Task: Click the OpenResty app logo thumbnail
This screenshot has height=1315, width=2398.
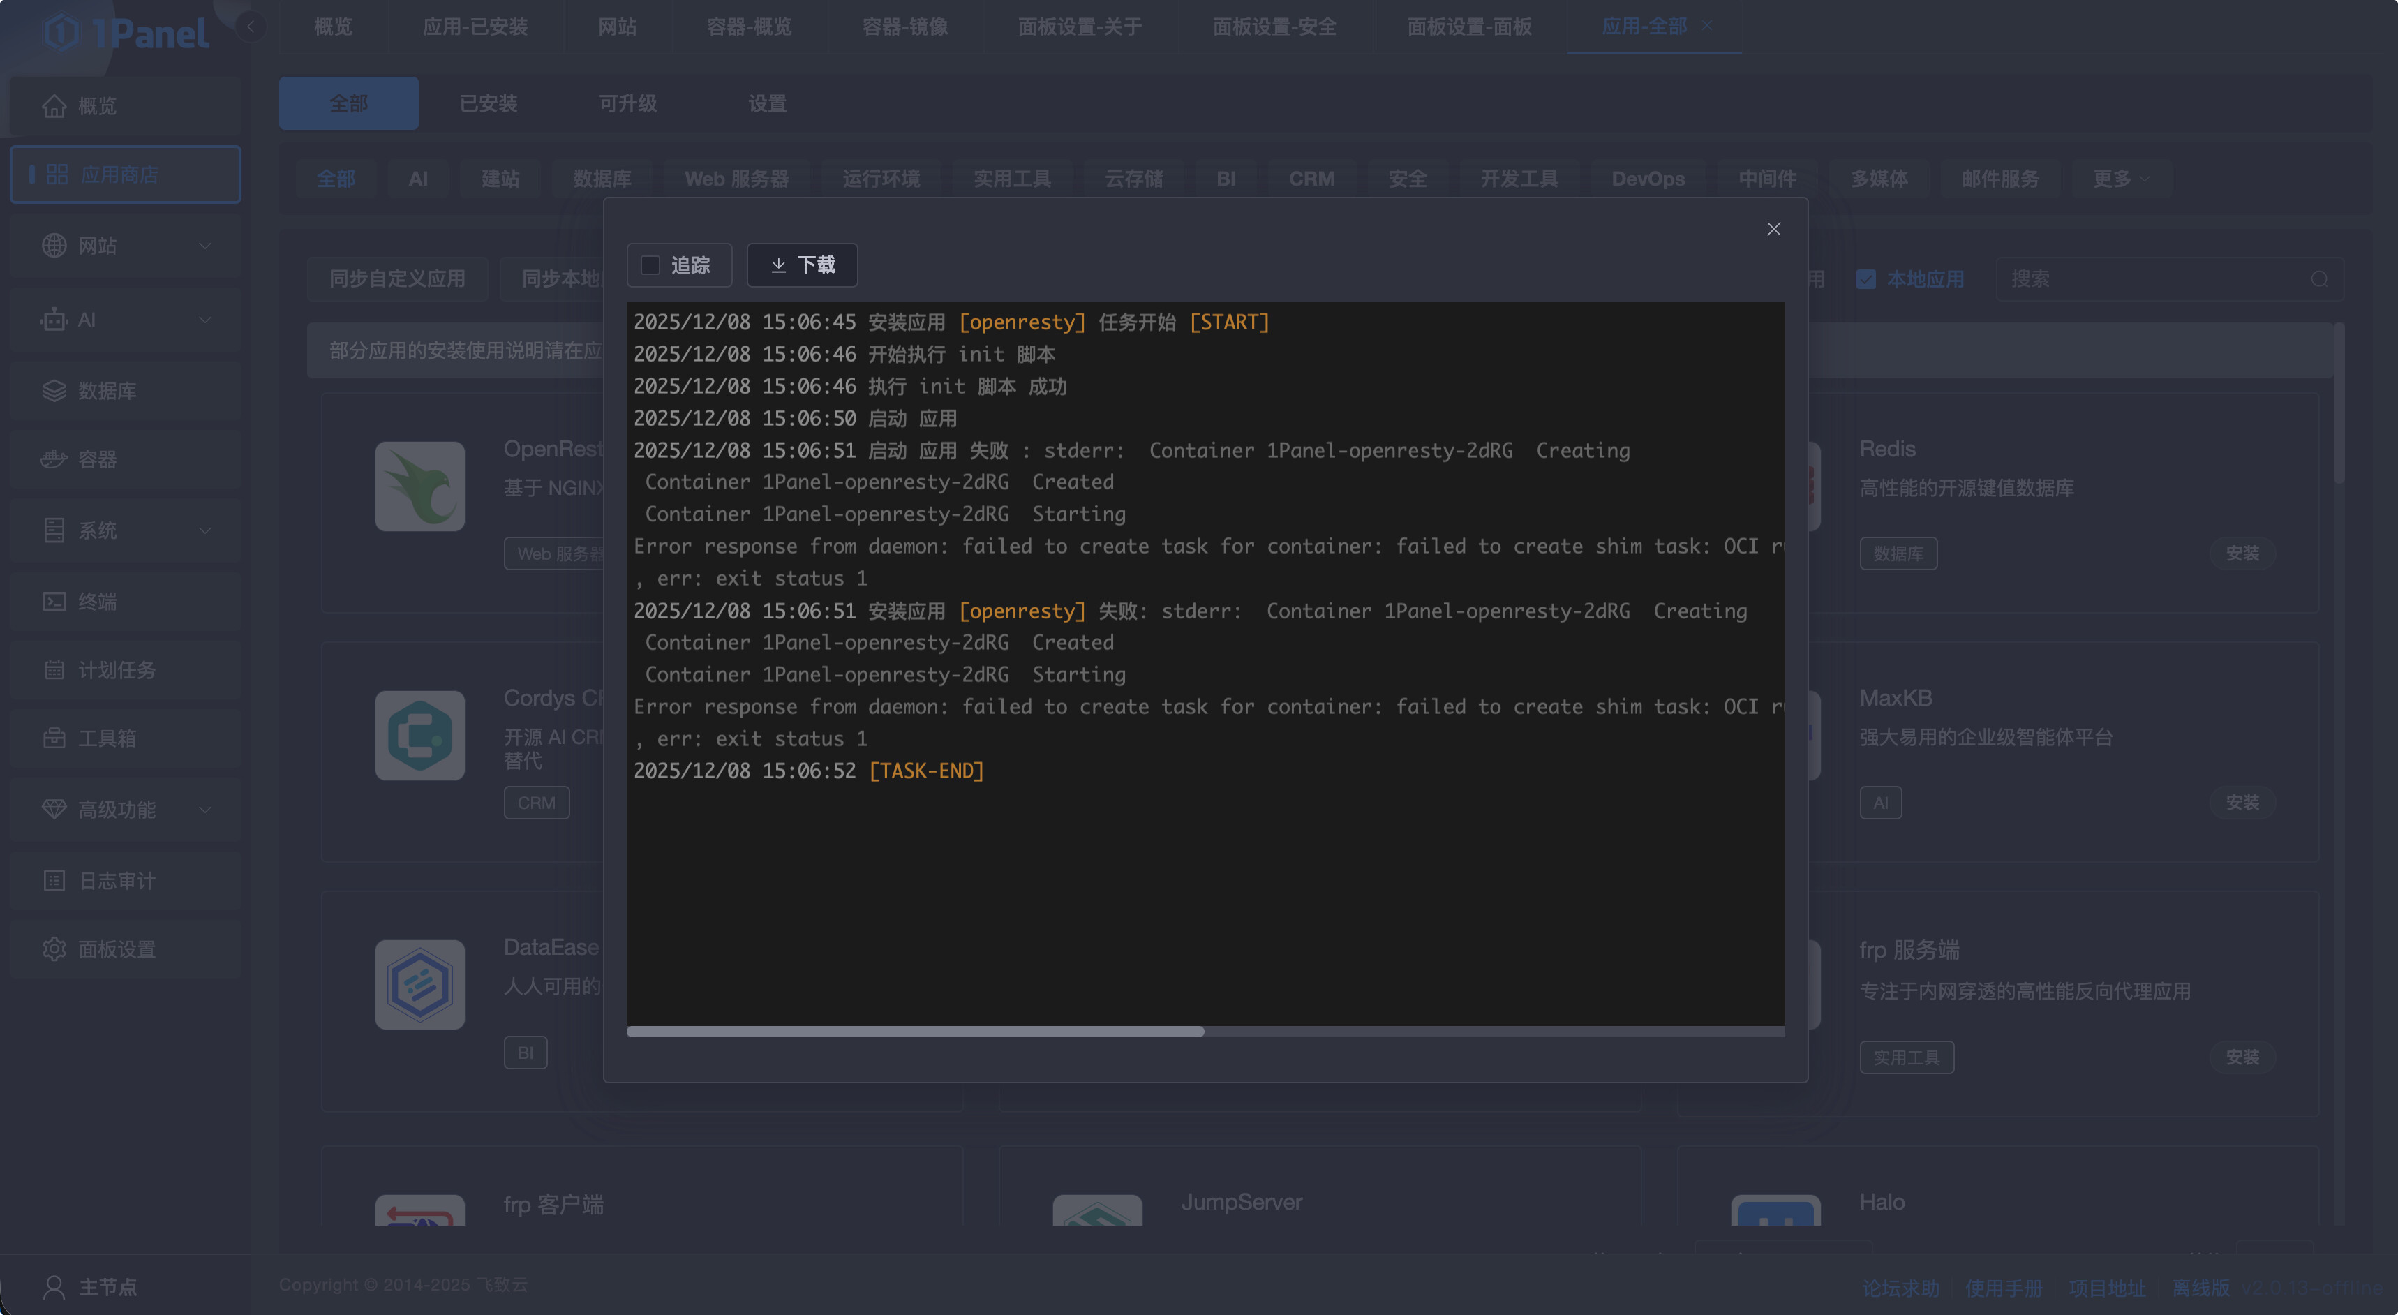Action: 420,486
